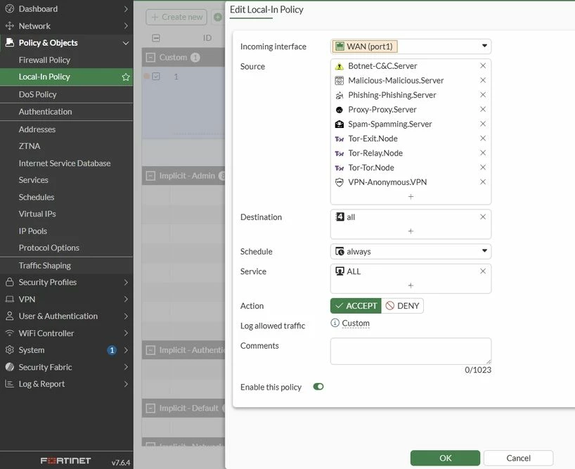The image size is (575, 469).
Task: Remove Phishing-Phishing.Server from Source
Action: (483, 95)
